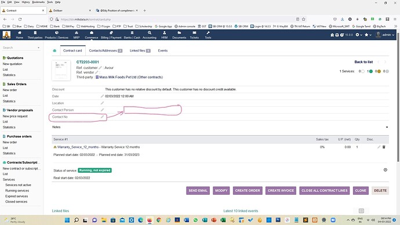Open the bookmarks star dropdown
This screenshot has width=400, height=225.
click(368, 35)
